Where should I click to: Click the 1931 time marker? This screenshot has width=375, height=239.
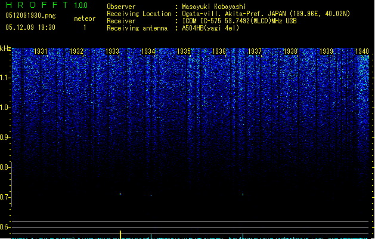(x=41, y=51)
